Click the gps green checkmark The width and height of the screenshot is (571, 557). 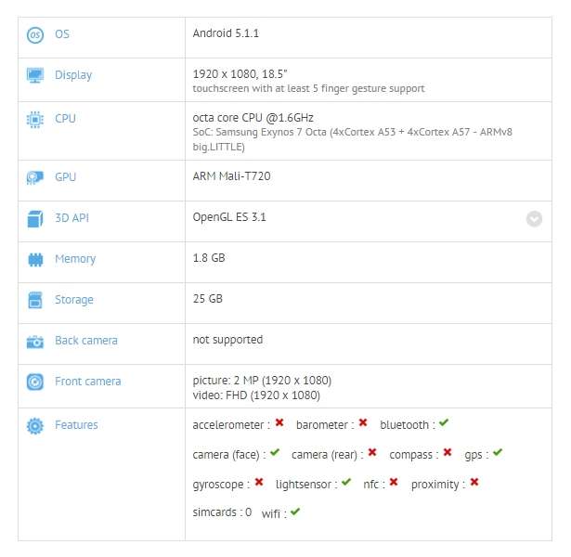[x=498, y=452]
